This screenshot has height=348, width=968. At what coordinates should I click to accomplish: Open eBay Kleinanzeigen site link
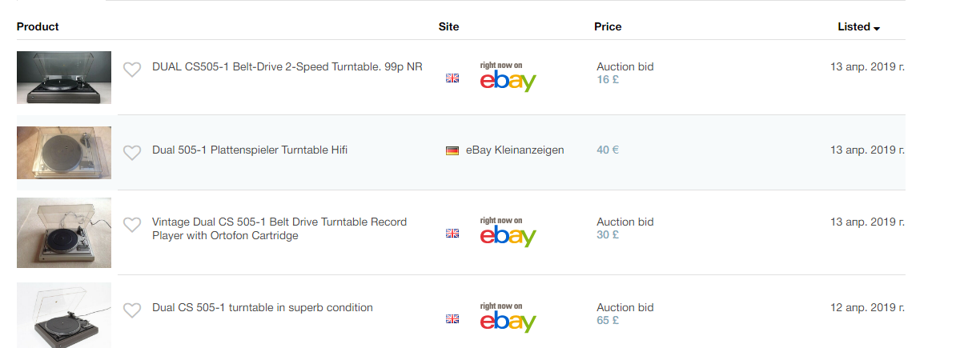tap(515, 150)
